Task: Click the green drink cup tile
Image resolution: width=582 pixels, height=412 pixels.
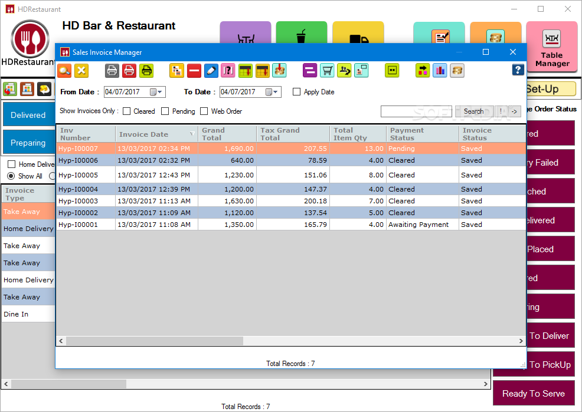Action: point(302,32)
